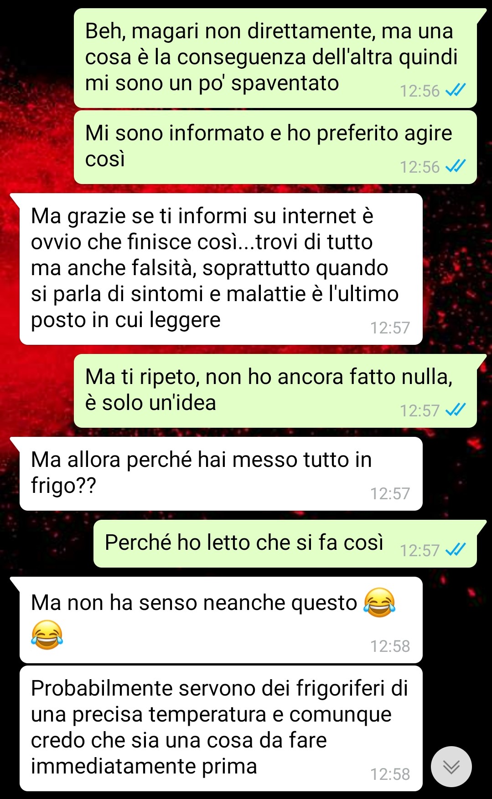Select message 'Ma ti ripeto, non ho ancora fatto nulla'

coord(275,391)
